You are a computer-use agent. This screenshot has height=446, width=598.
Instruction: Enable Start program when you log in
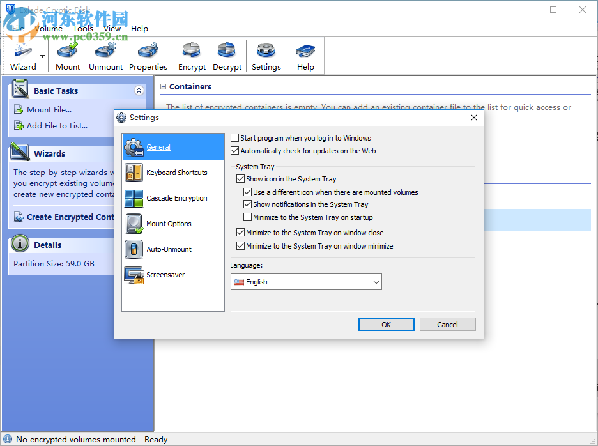click(x=235, y=138)
